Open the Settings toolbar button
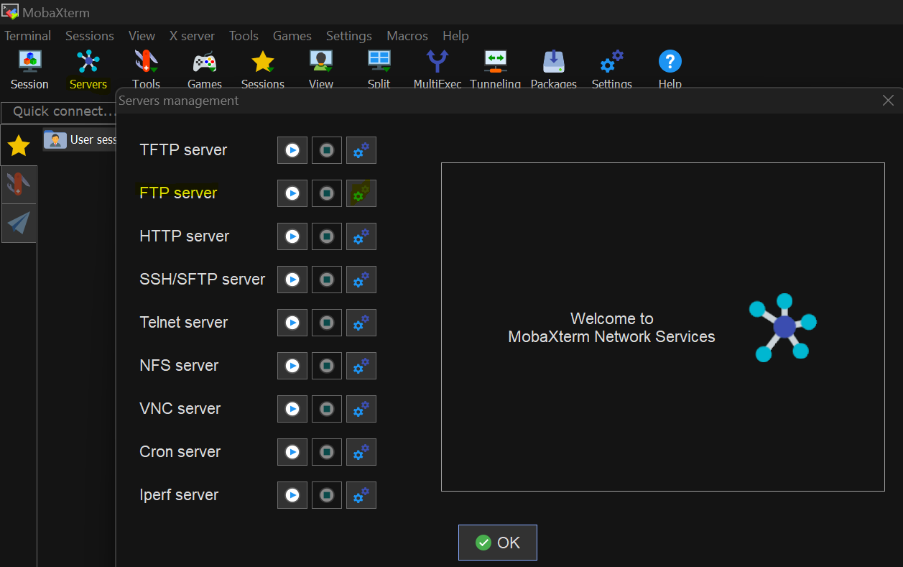 pyautogui.click(x=612, y=69)
